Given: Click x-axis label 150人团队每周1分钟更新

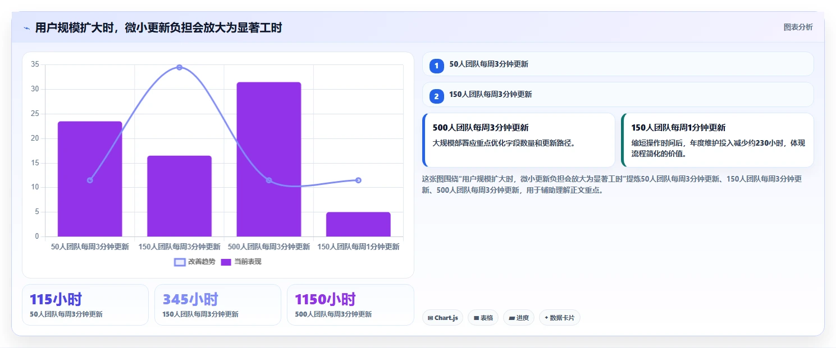Looking at the screenshot, I should click(358, 247).
